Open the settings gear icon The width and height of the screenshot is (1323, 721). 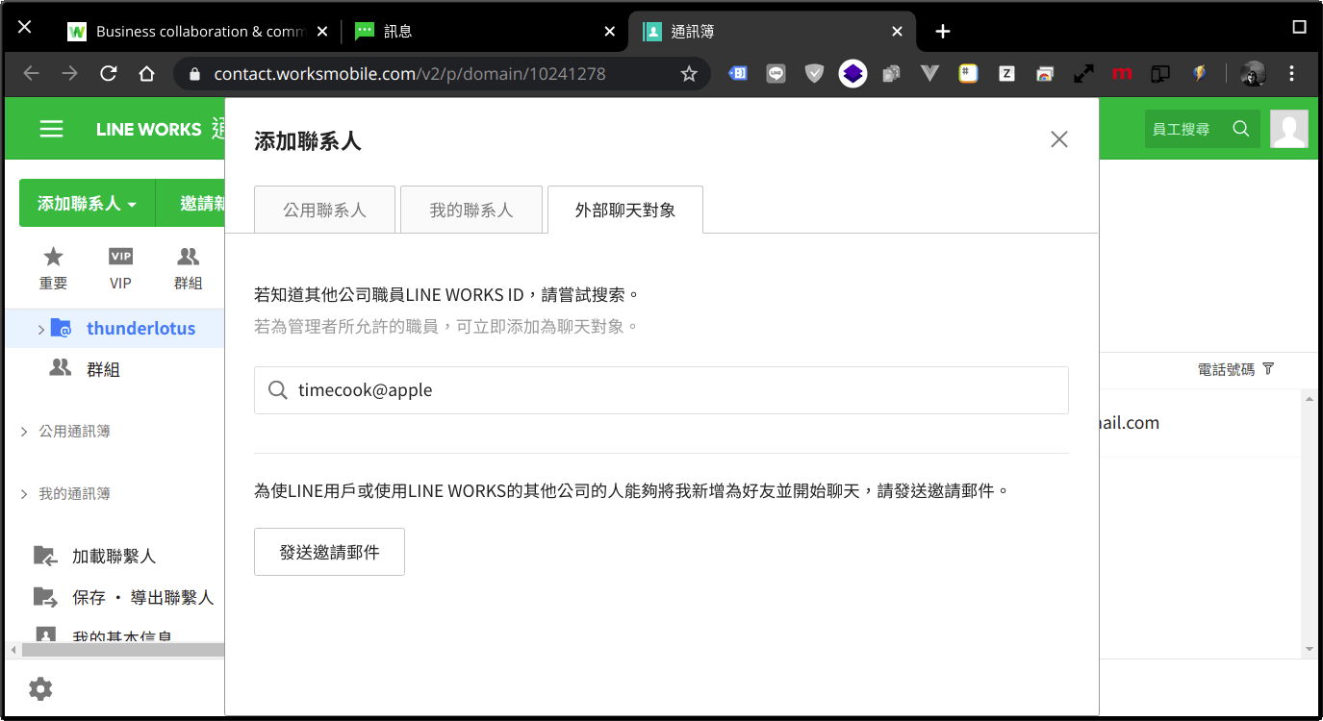tap(40, 688)
